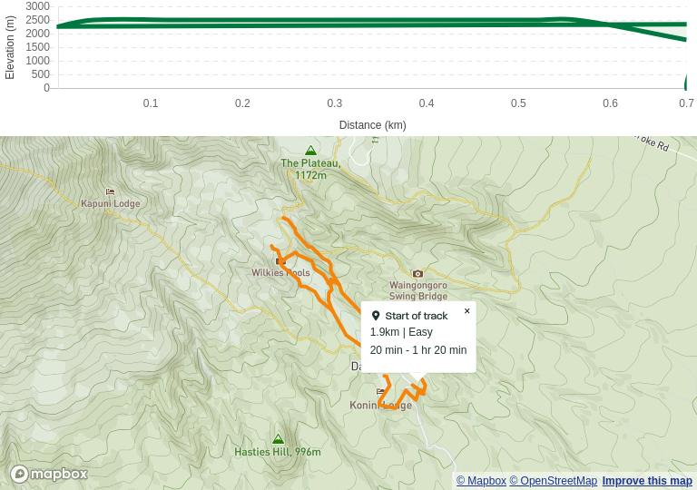Click the 0.5 km distance axis tick
697x490 pixels.
pyautogui.click(x=518, y=103)
